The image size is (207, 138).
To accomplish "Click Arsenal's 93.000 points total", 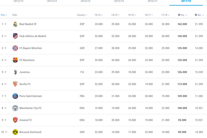I will 182,120.
